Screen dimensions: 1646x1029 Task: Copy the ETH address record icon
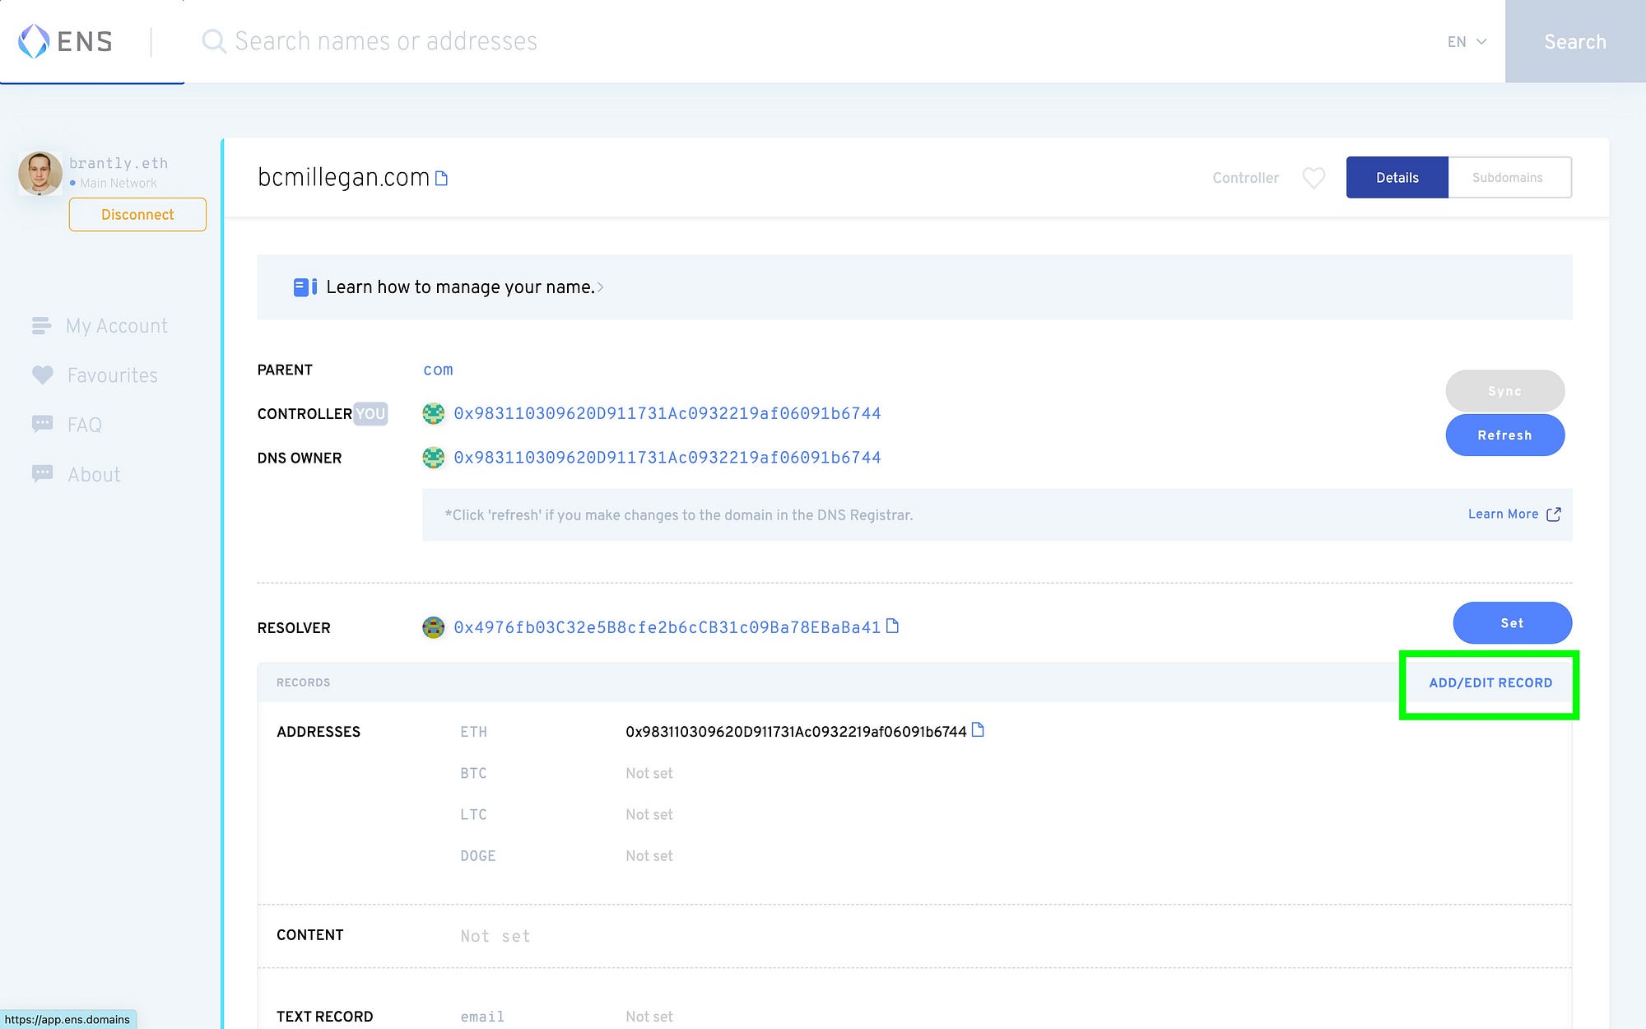click(978, 730)
